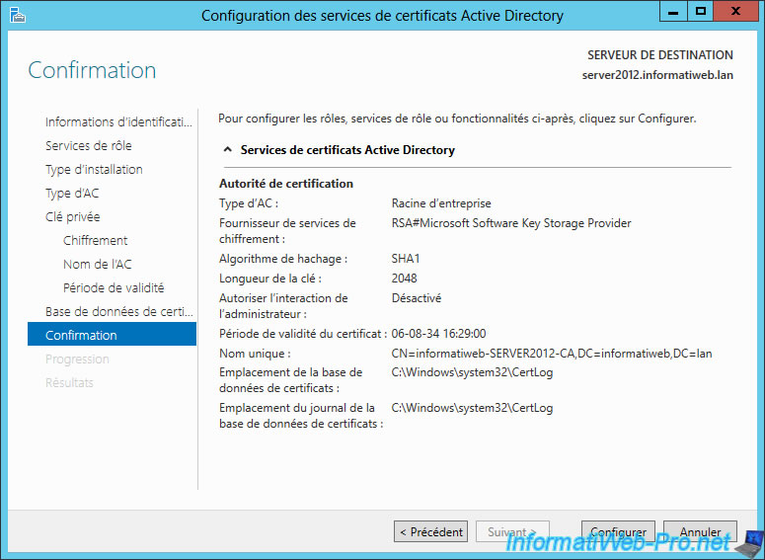Open Informations d'identification step
765x560 pixels.
pos(118,121)
